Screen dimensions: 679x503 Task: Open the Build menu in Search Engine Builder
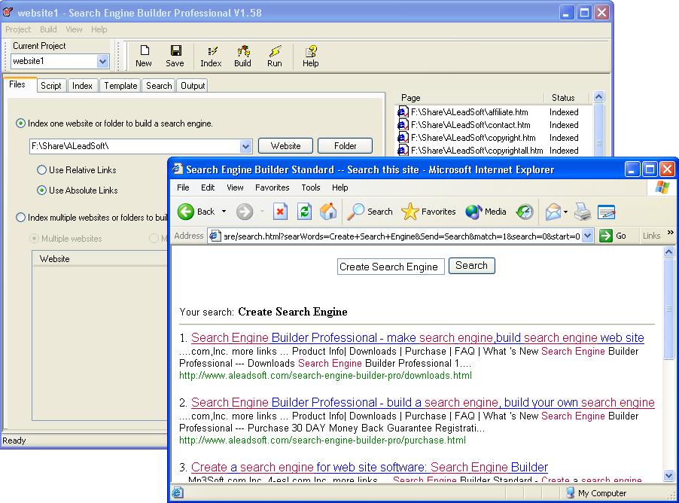click(x=48, y=29)
